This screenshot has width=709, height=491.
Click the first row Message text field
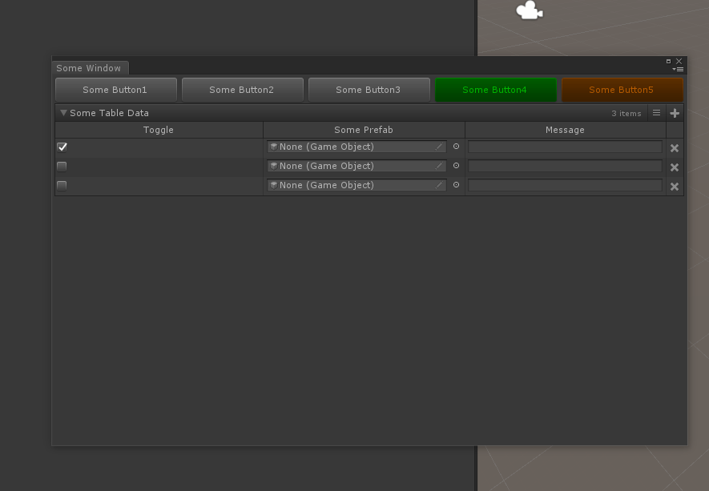click(565, 147)
